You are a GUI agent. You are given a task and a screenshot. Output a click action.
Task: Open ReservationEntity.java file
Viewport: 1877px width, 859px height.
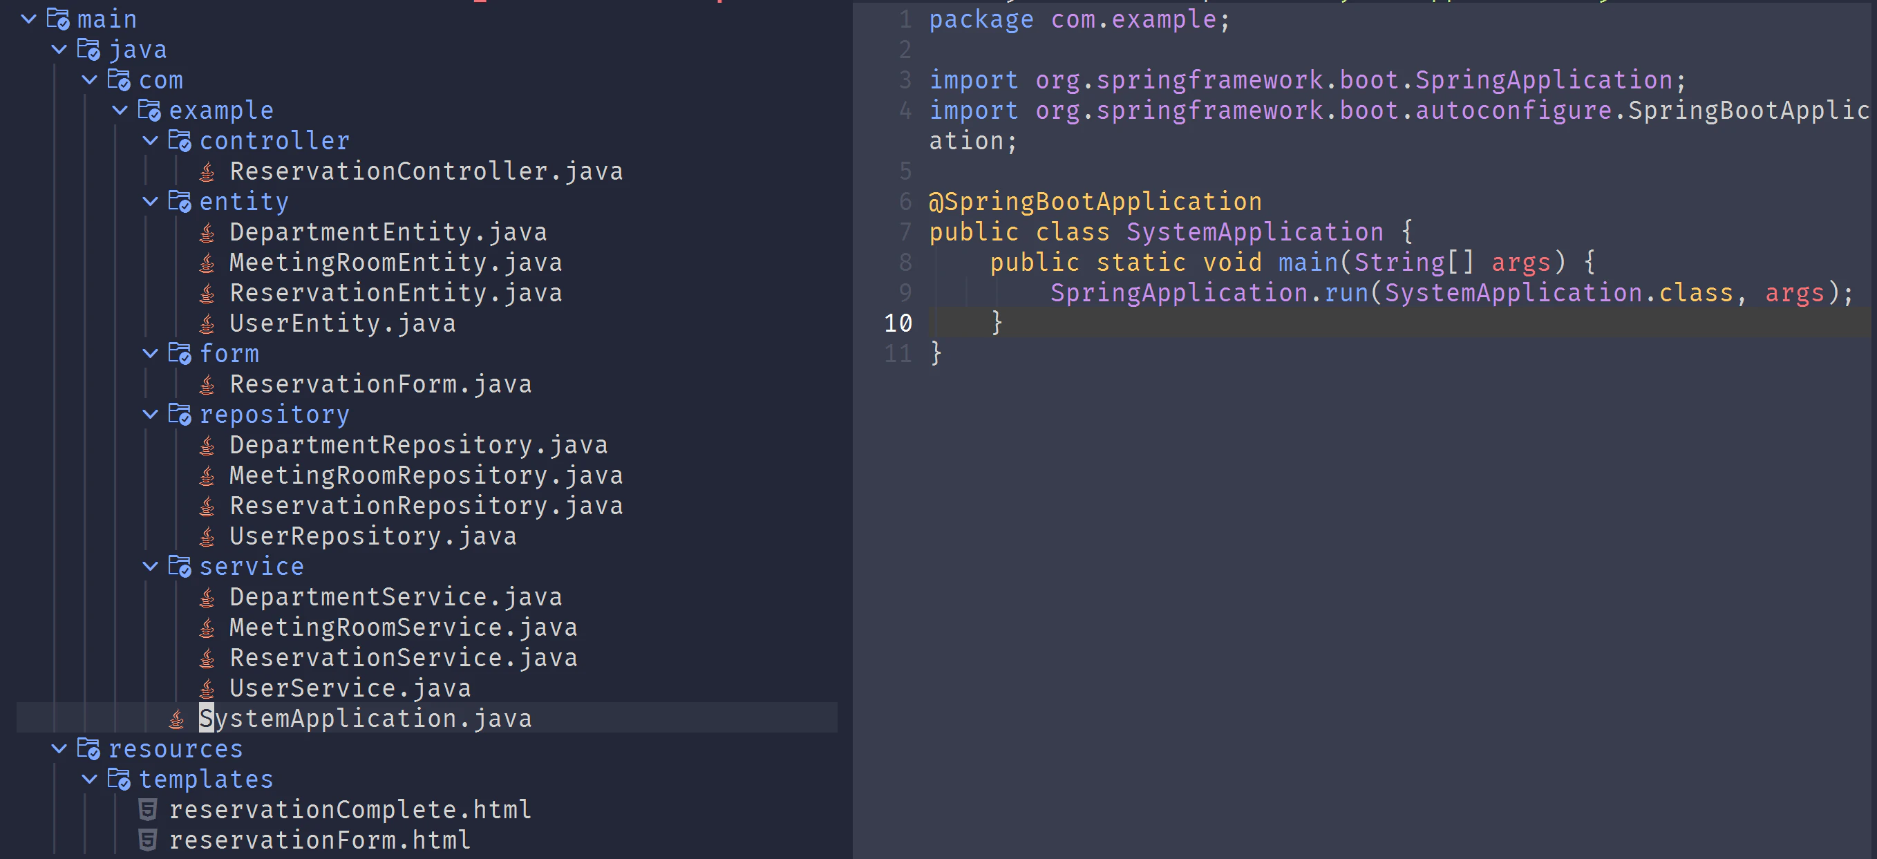point(396,293)
